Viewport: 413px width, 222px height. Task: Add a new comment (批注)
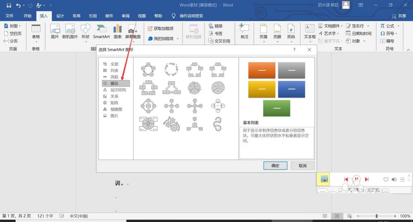click(244, 31)
